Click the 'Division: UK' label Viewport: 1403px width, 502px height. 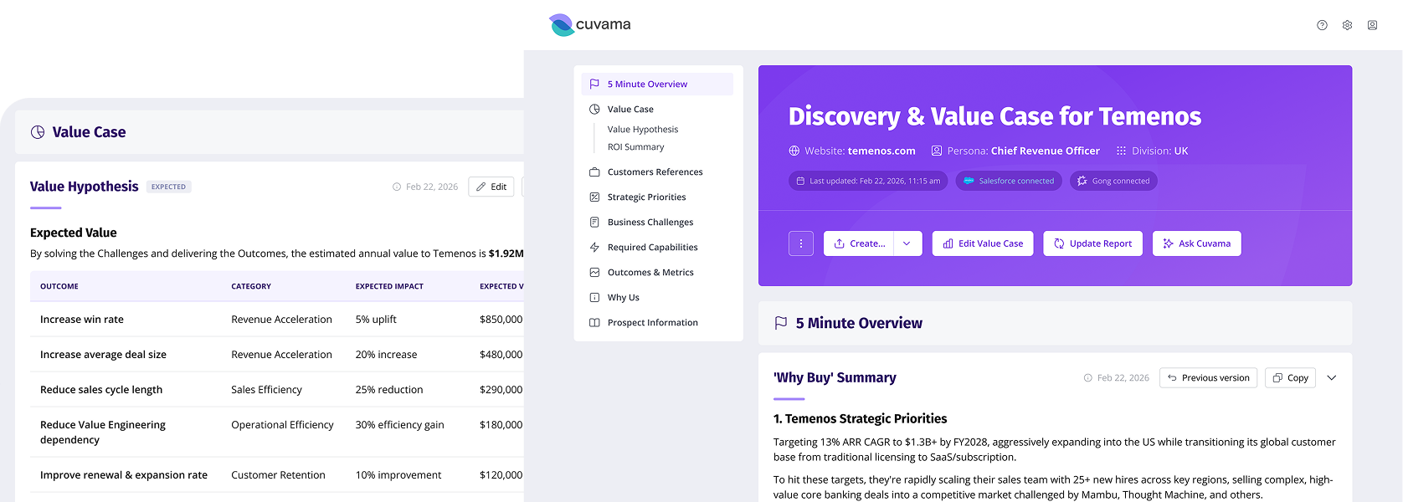click(x=1151, y=151)
